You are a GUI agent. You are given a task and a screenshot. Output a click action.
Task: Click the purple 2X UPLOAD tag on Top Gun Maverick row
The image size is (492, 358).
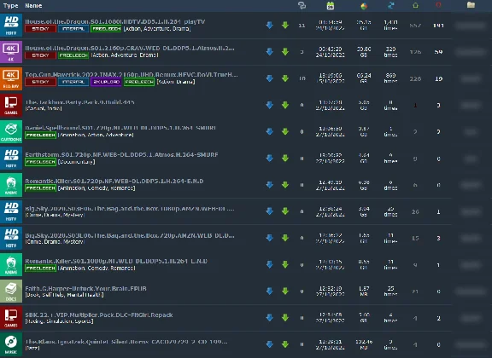[106, 82]
